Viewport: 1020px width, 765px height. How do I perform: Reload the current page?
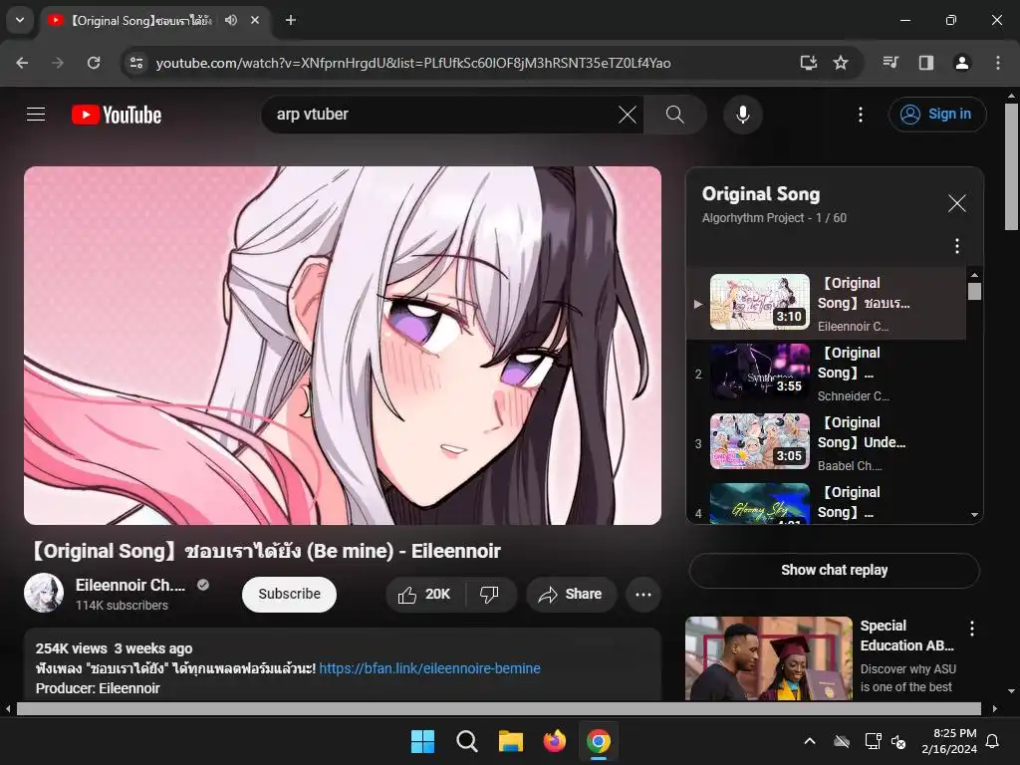point(94,63)
